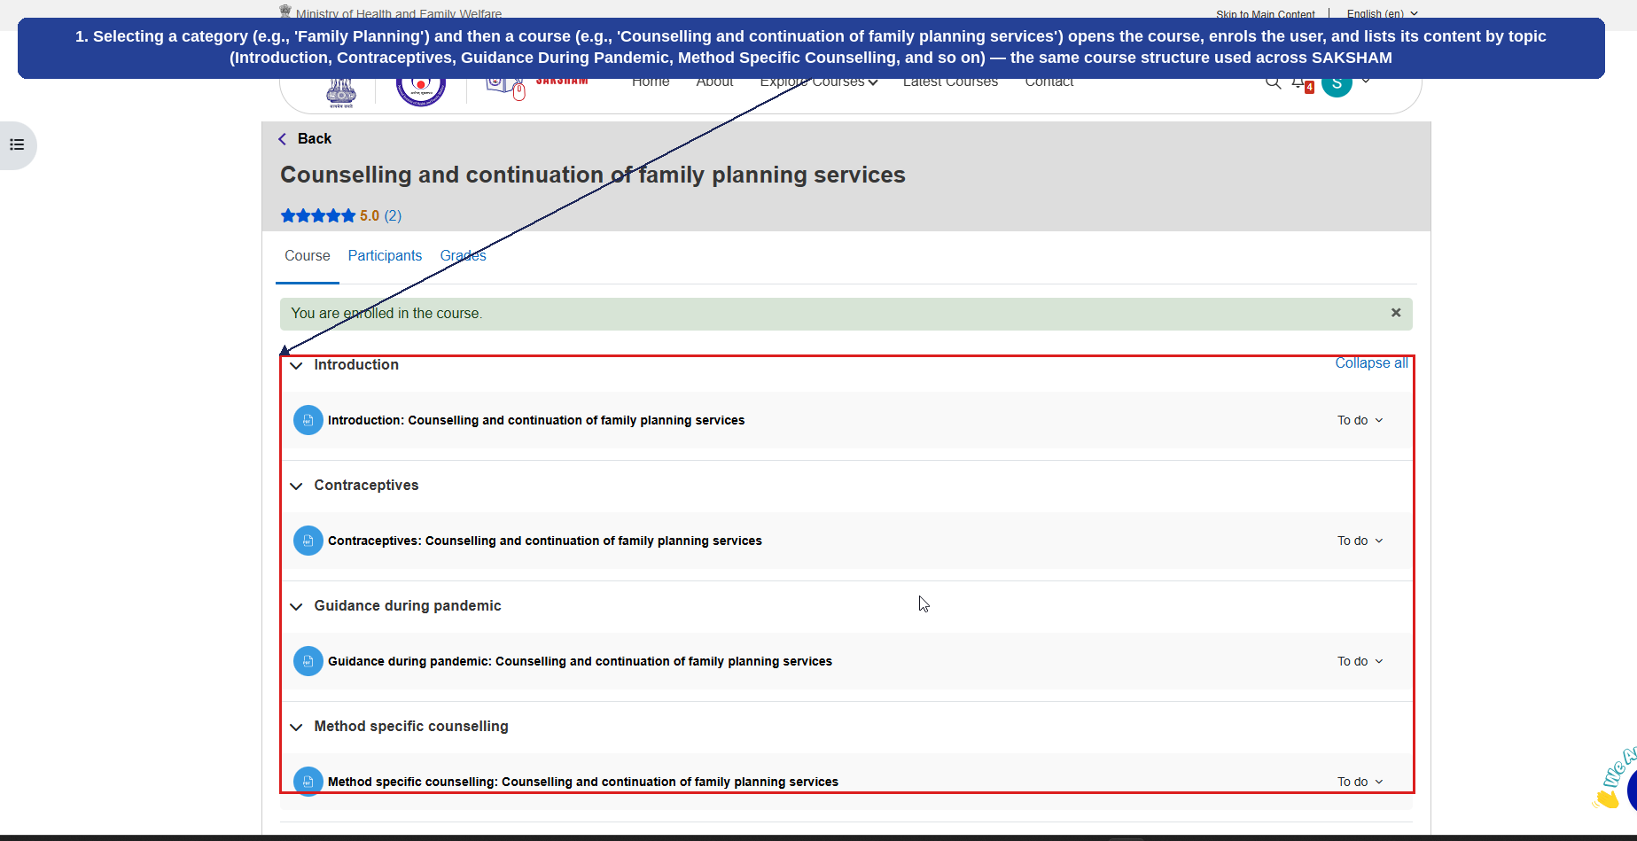Click Collapse all link

(1371, 363)
